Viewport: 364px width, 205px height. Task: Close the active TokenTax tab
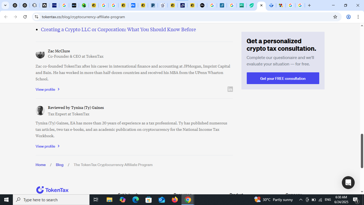click(261, 5)
